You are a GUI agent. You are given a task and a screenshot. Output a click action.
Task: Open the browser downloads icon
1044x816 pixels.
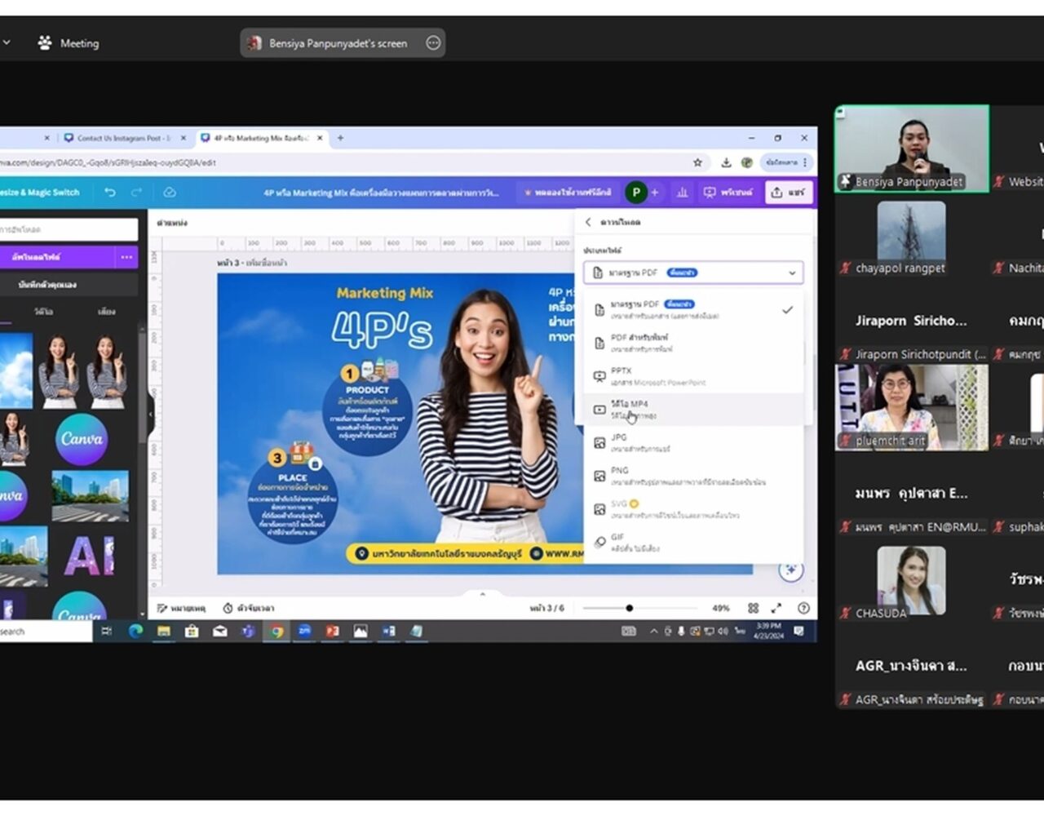coord(726,162)
